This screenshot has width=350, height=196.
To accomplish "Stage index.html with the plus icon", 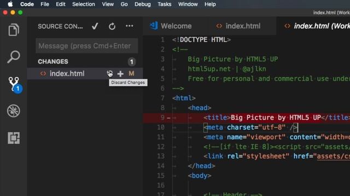I will (120, 73).
